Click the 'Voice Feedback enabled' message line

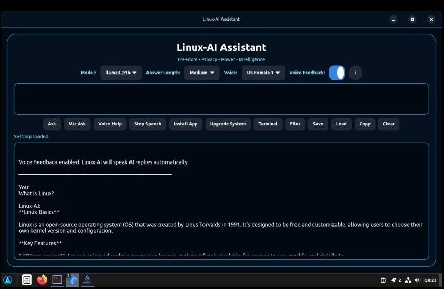coord(103,162)
